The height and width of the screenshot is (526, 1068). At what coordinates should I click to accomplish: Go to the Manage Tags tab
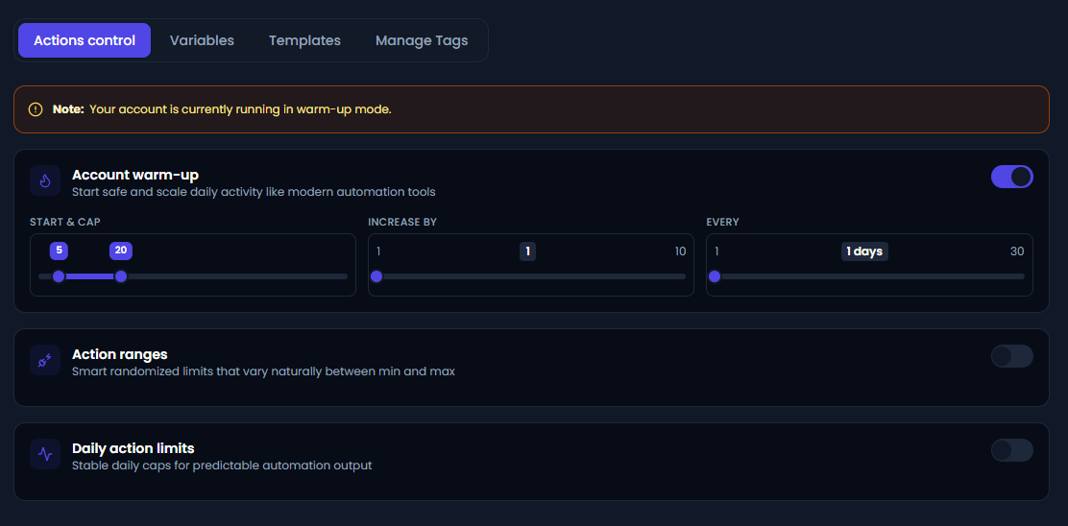coord(422,40)
